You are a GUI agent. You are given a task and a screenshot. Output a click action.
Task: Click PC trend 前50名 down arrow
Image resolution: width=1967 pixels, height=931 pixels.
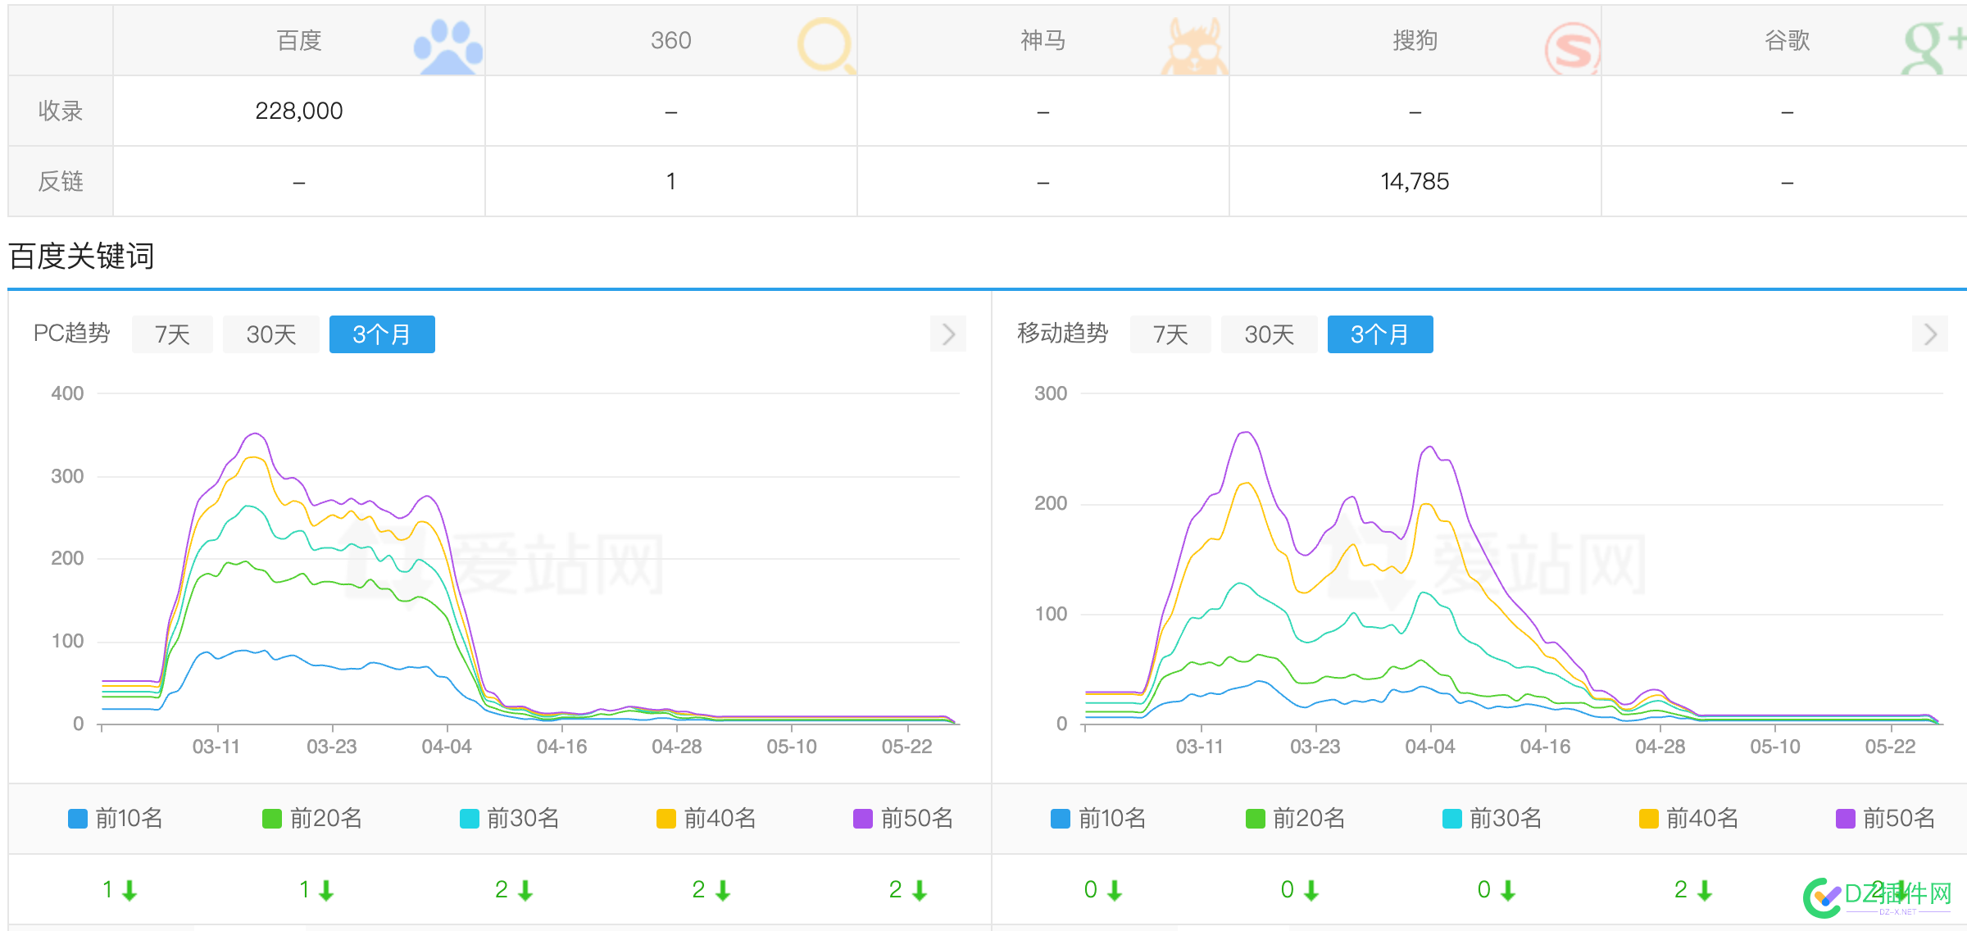point(920,891)
